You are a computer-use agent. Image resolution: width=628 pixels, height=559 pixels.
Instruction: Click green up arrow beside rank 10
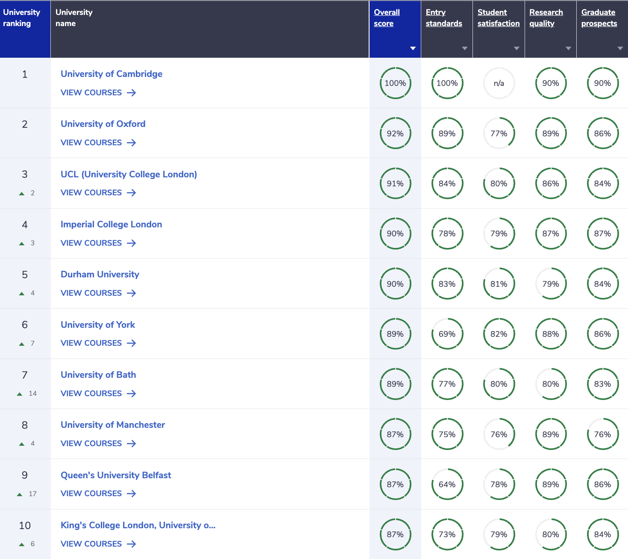pos(22,544)
